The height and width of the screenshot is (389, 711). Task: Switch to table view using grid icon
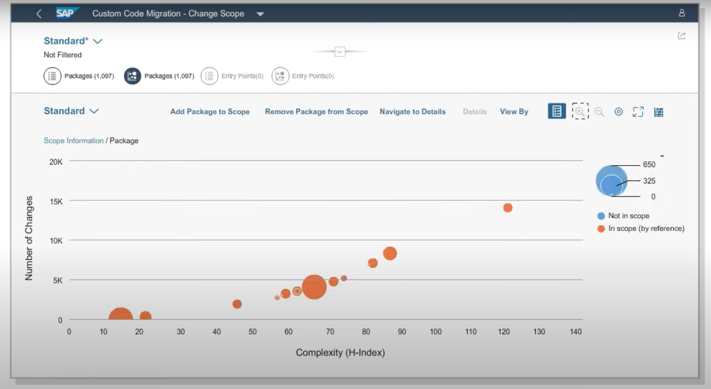tap(659, 112)
